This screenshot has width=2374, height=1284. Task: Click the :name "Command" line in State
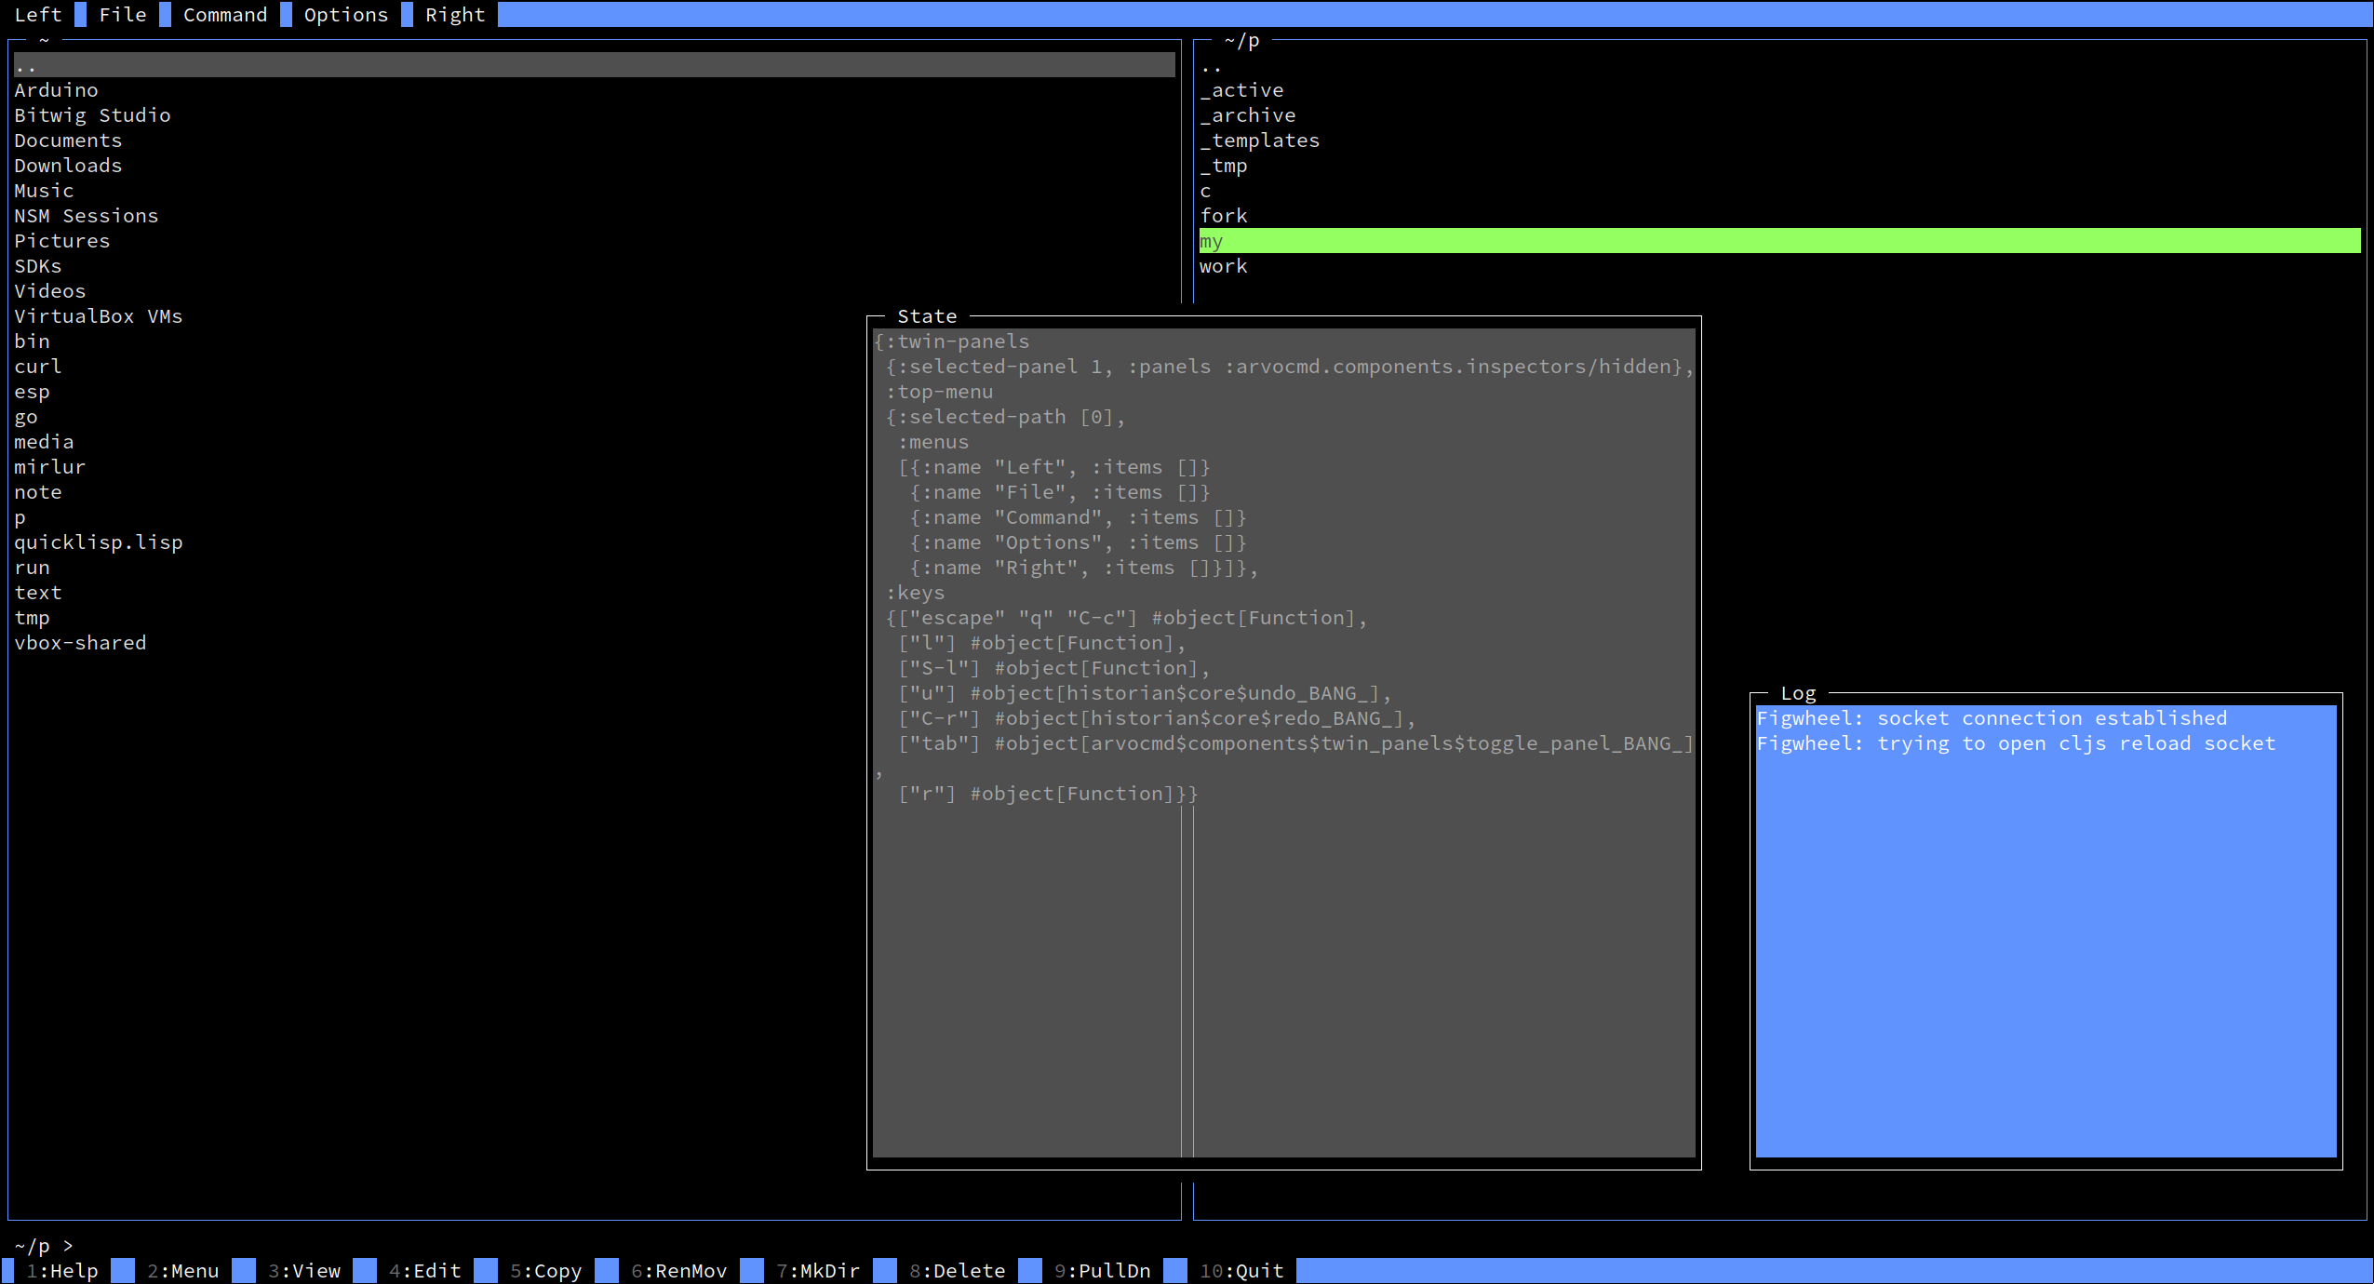point(1079,517)
